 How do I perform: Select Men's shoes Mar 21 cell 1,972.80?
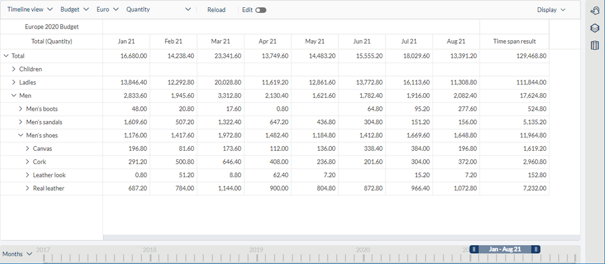221,136
